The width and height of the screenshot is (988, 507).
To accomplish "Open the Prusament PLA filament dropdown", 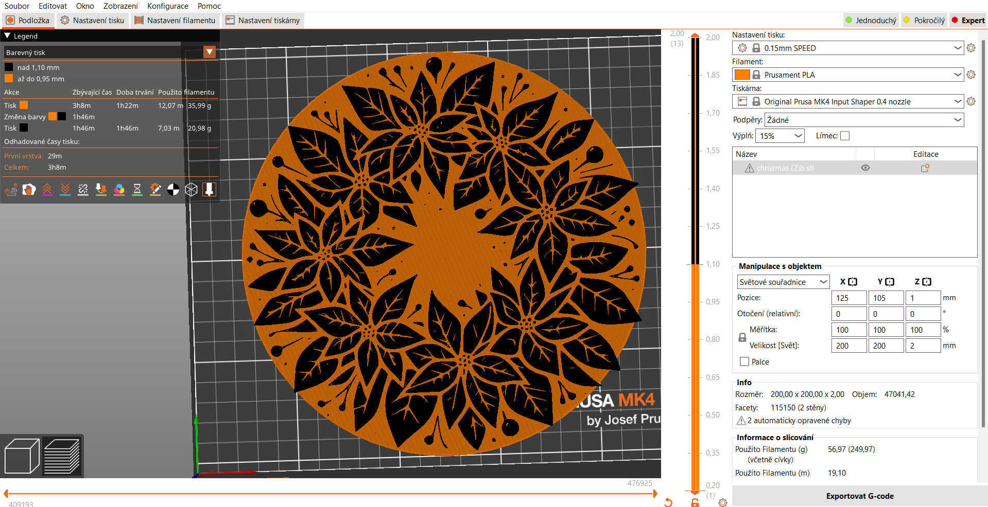I will (x=847, y=75).
